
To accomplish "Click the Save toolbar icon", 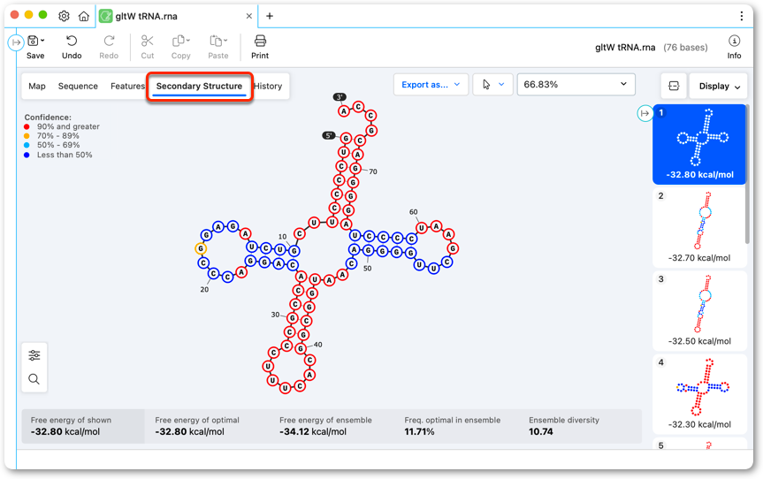I will (x=33, y=41).
